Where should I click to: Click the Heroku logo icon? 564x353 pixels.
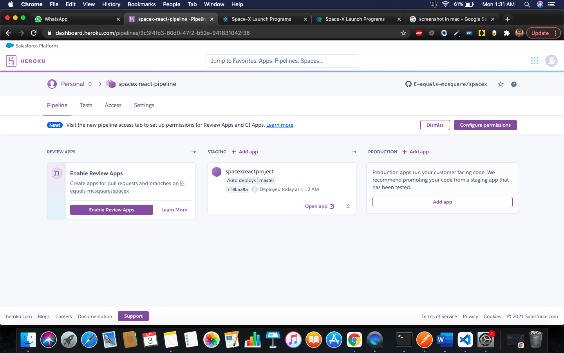pyautogui.click(x=11, y=61)
